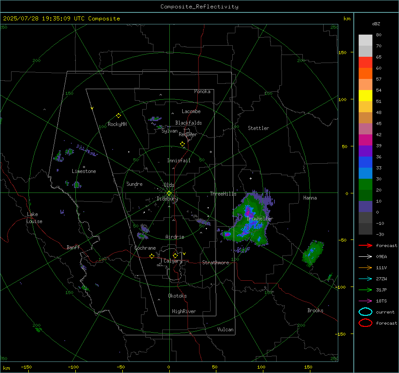Click the 'Banff' town label
Screen dimensions: 399x373
(73, 247)
